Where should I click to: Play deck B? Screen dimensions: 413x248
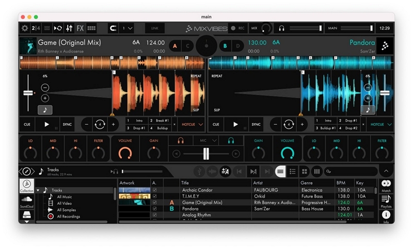coord(236,125)
